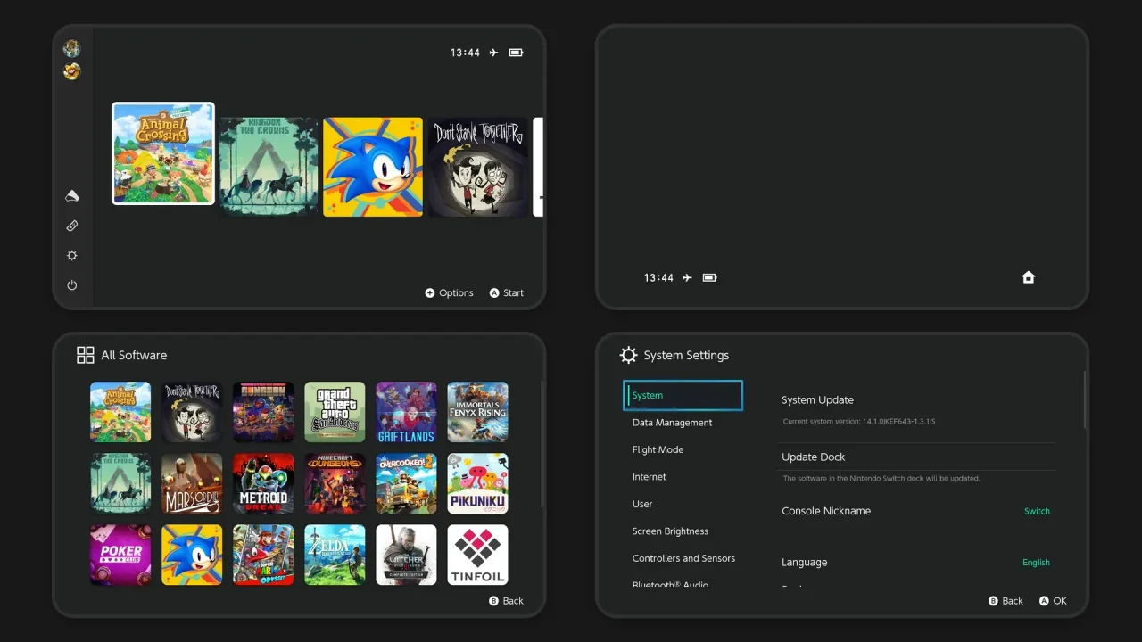The width and height of the screenshot is (1142, 642).
Task: Launch Minecraft Dungeons
Action: click(x=335, y=483)
